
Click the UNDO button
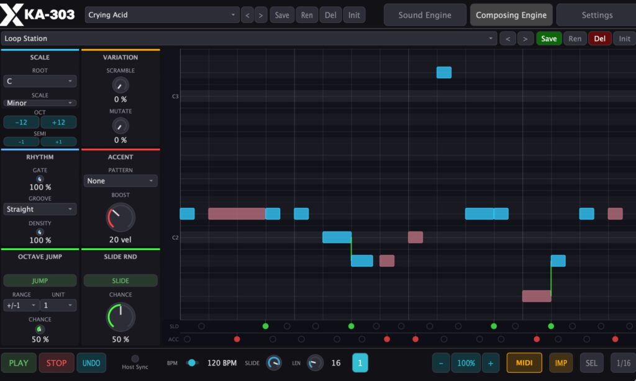(91, 363)
